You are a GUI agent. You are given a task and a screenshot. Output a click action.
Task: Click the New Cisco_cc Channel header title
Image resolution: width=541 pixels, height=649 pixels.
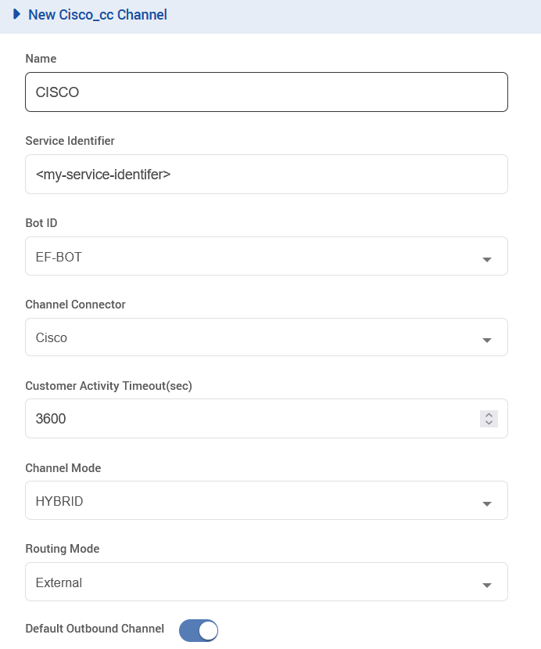tap(97, 14)
